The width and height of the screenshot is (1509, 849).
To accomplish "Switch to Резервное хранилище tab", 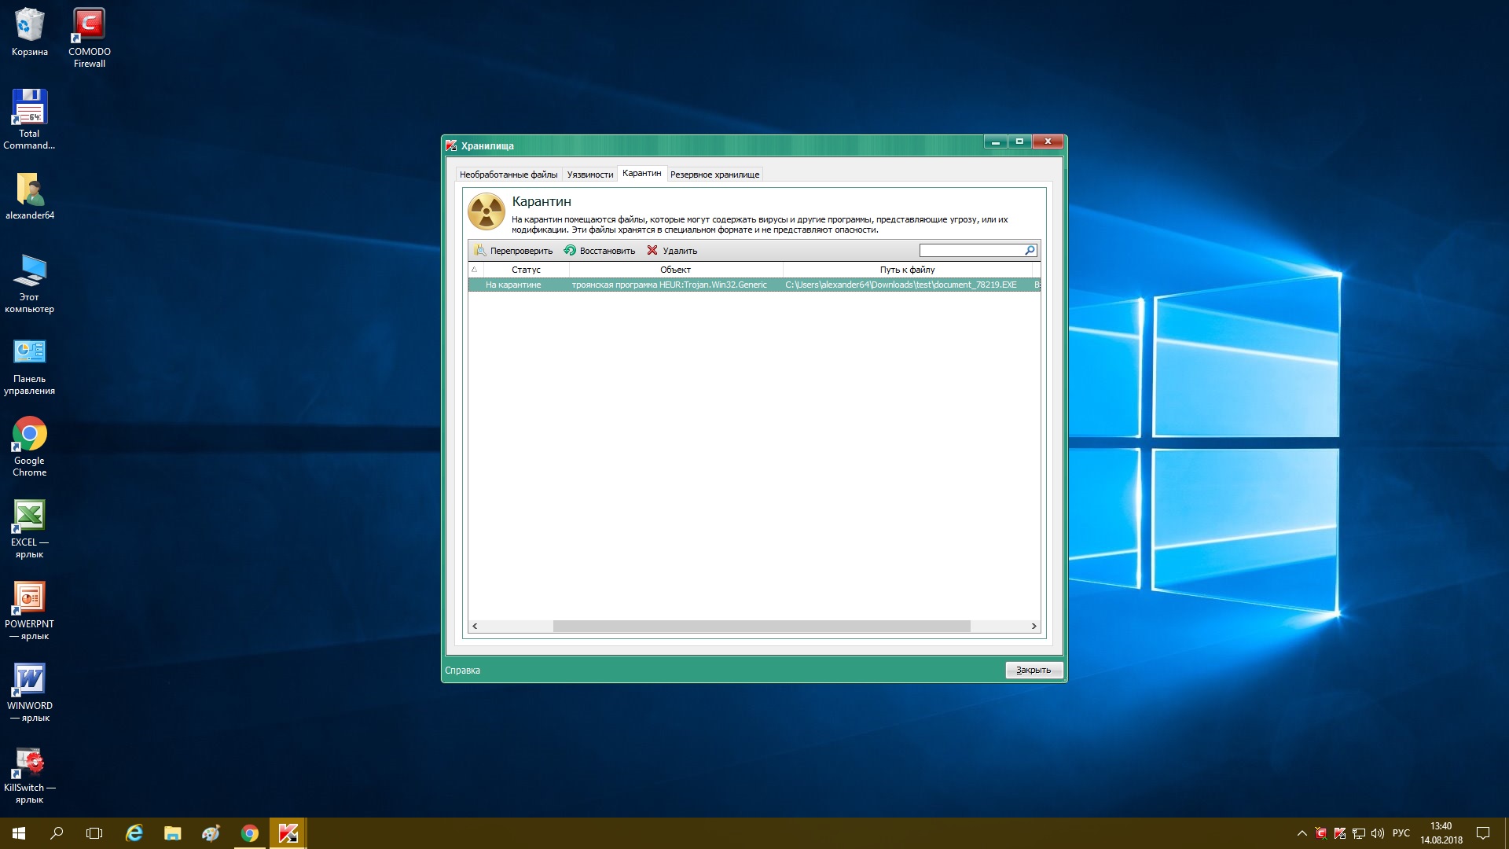I will [714, 175].
